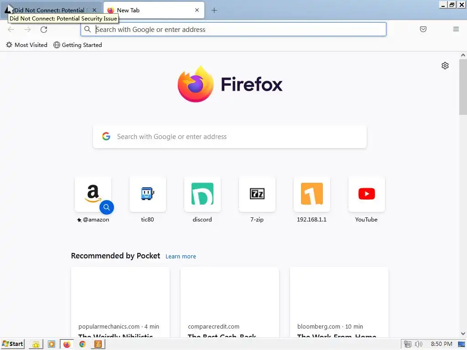Open the volume tray icon
Screen dimensions: 467x350
pyautogui.click(x=419, y=345)
